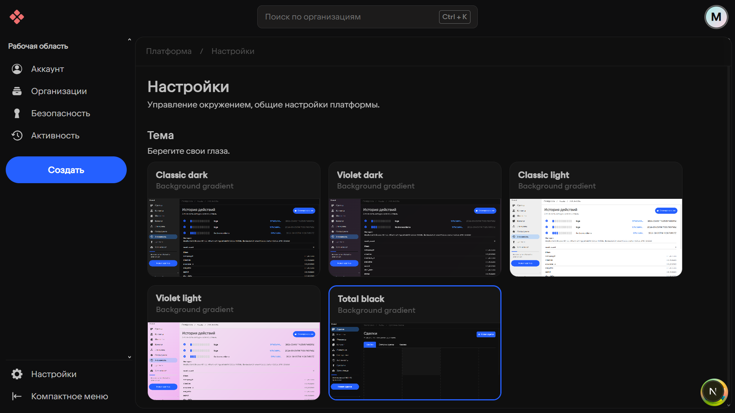Click the Безопасность keyhole icon
Image resolution: width=735 pixels, height=413 pixels.
pyautogui.click(x=17, y=113)
